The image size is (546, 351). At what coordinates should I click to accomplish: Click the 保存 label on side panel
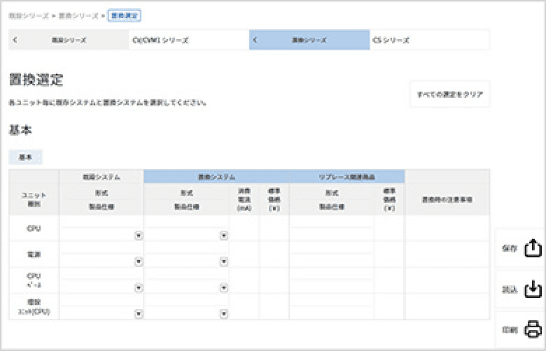510,248
